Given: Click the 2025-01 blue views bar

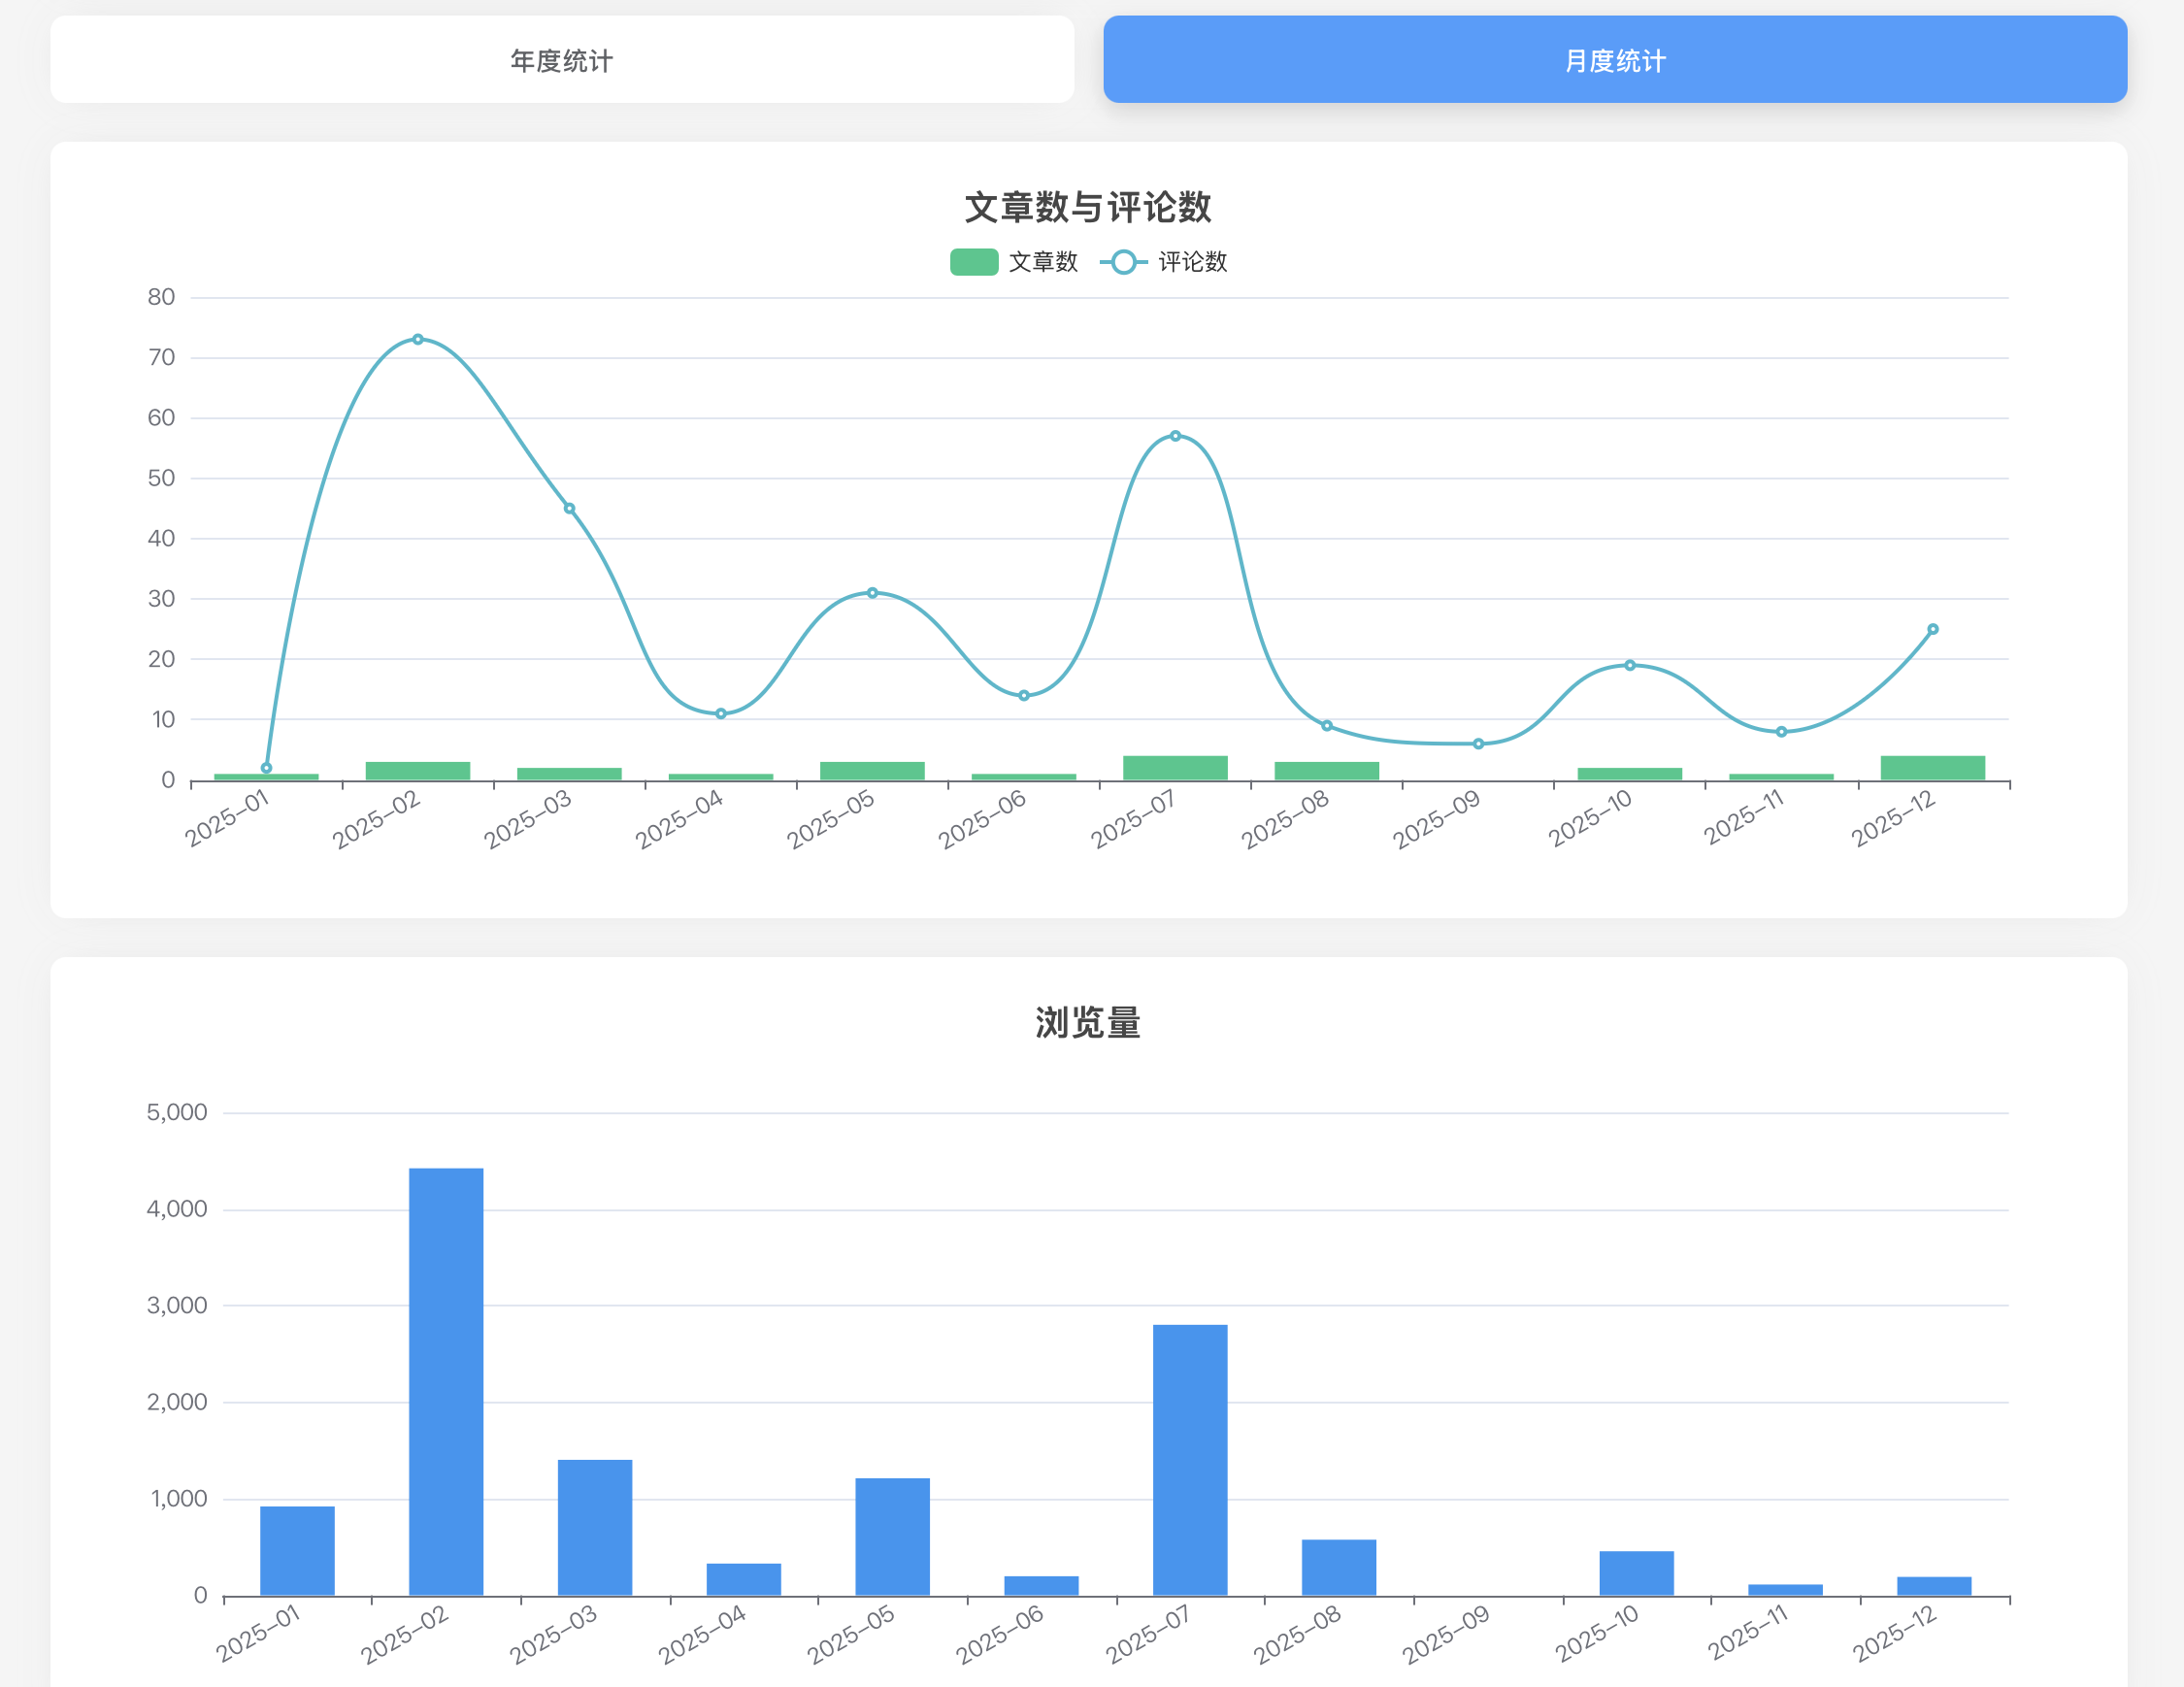Looking at the screenshot, I should point(297,1550).
